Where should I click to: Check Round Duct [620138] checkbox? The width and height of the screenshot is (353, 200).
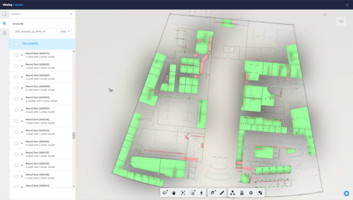click(x=16, y=176)
